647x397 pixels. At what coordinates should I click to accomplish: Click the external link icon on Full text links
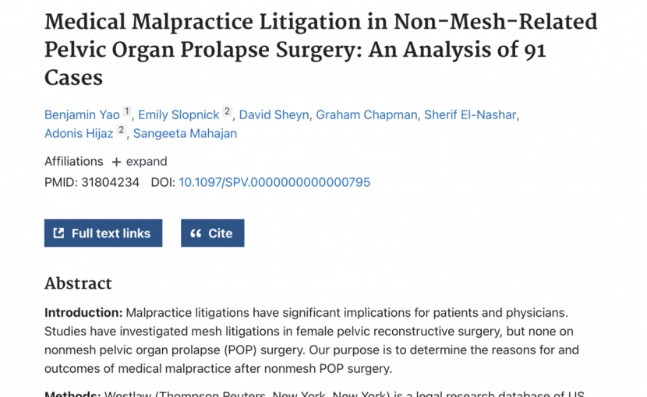point(58,233)
